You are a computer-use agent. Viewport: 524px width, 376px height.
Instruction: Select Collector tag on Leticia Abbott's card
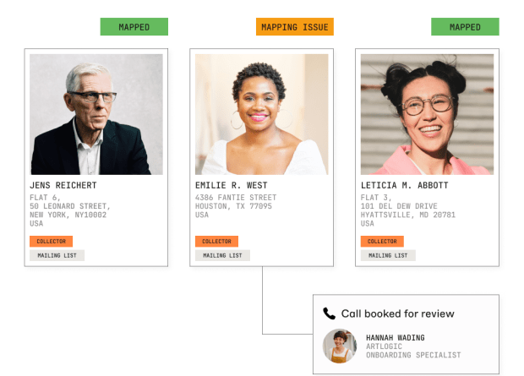tap(382, 242)
